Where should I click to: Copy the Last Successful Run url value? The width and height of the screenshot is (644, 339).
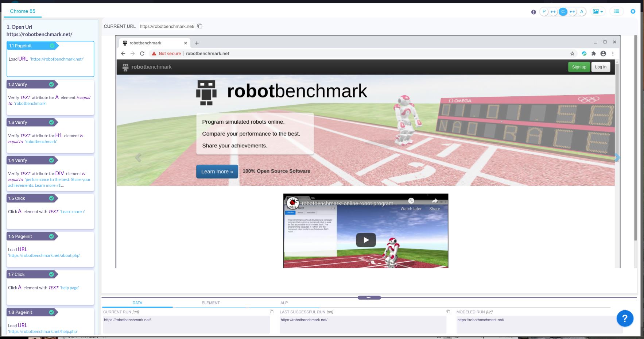coord(448,311)
